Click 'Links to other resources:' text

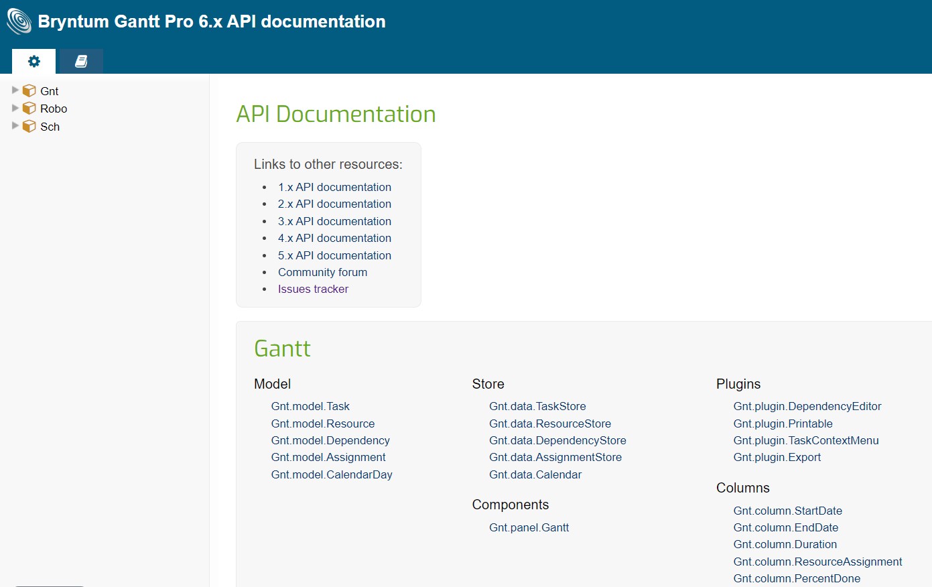coord(328,164)
